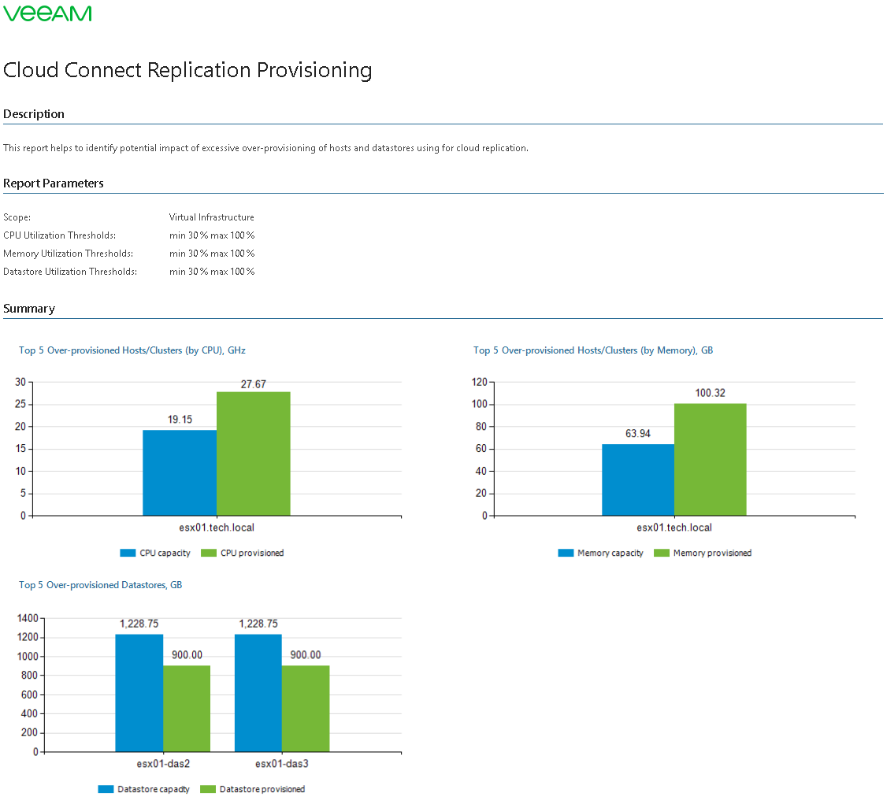Click the esx01-das2 axis label

(x=164, y=764)
